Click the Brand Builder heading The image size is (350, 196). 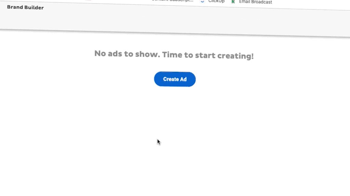click(25, 7)
